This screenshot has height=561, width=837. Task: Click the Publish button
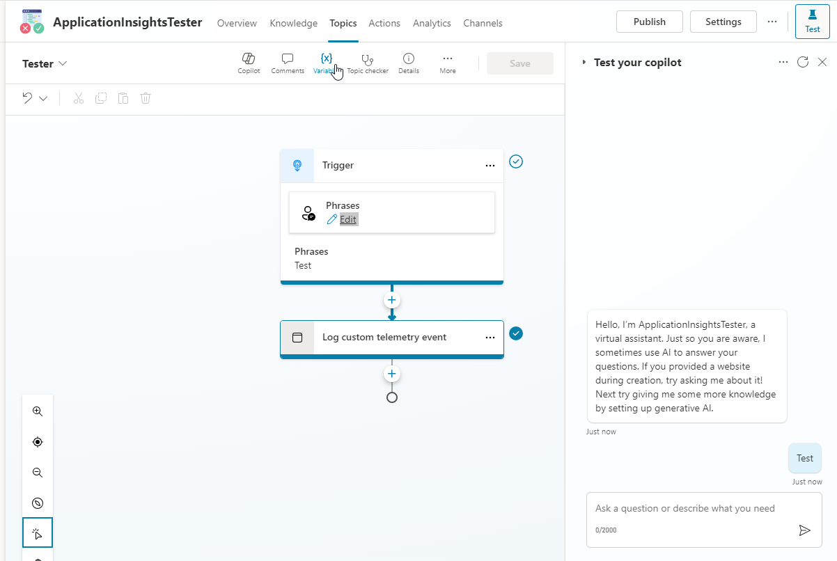click(649, 22)
